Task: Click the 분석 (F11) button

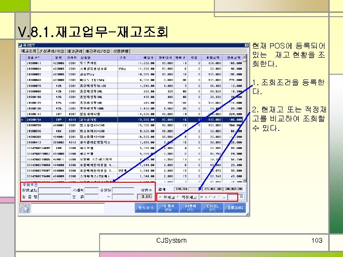Action: tap(146, 208)
